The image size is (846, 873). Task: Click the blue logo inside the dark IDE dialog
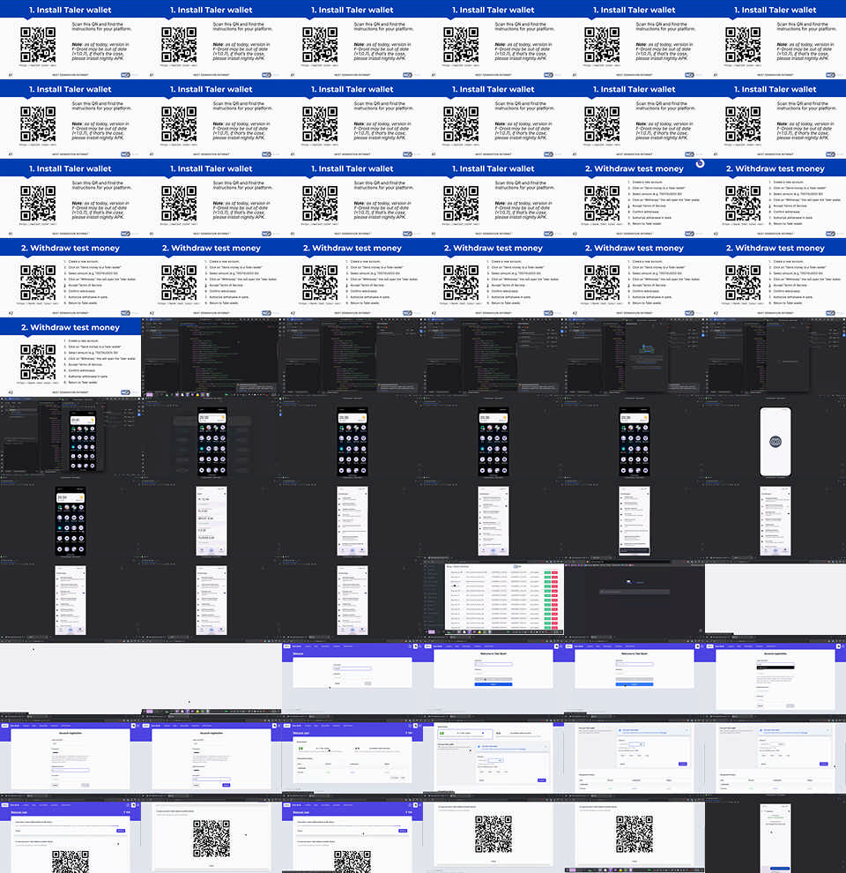pos(646,349)
